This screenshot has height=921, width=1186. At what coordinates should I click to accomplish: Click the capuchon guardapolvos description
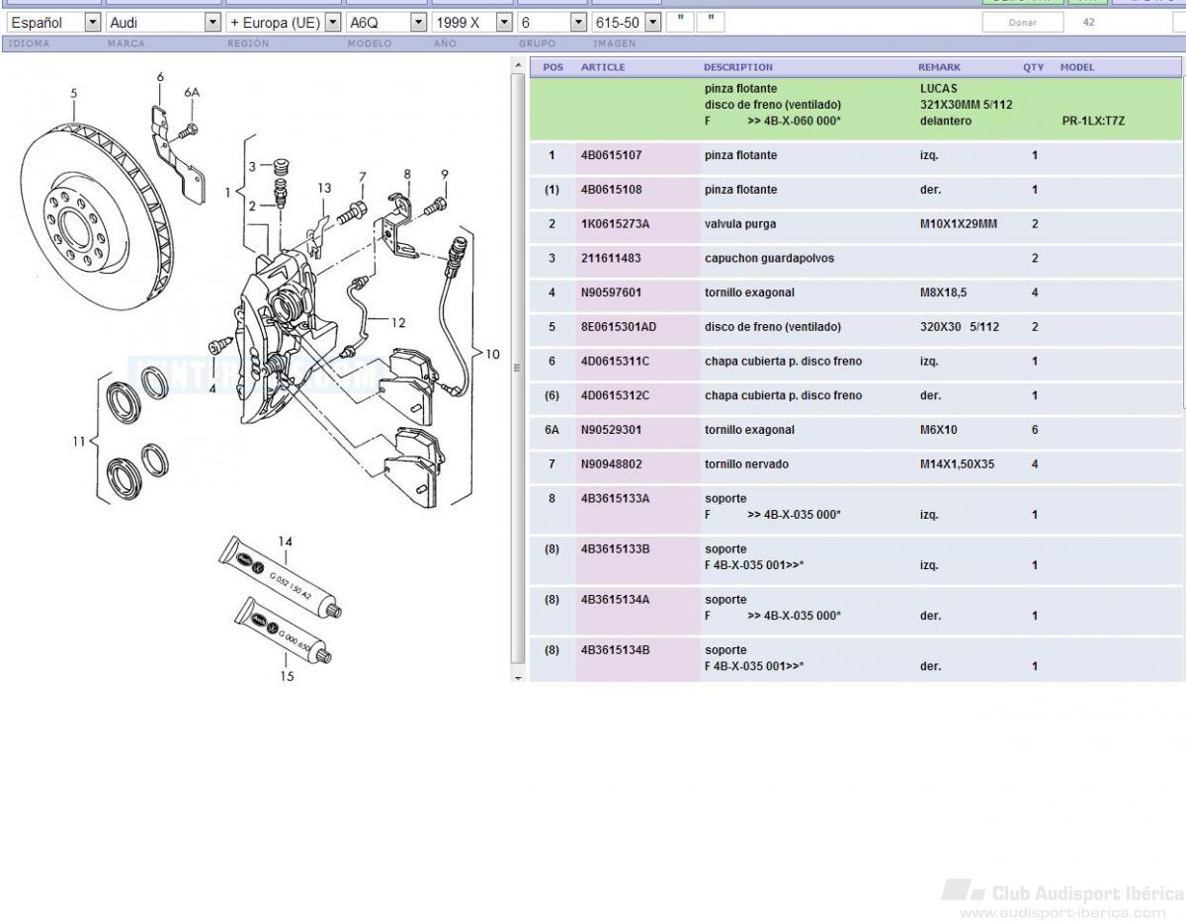(769, 258)
